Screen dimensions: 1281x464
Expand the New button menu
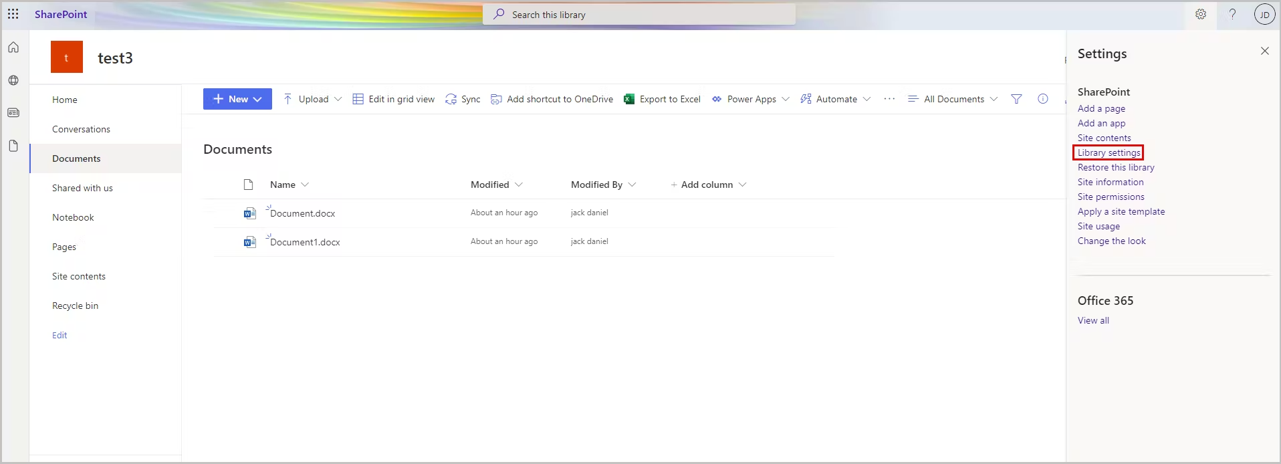pyautogui.click(x=237, y=99)
